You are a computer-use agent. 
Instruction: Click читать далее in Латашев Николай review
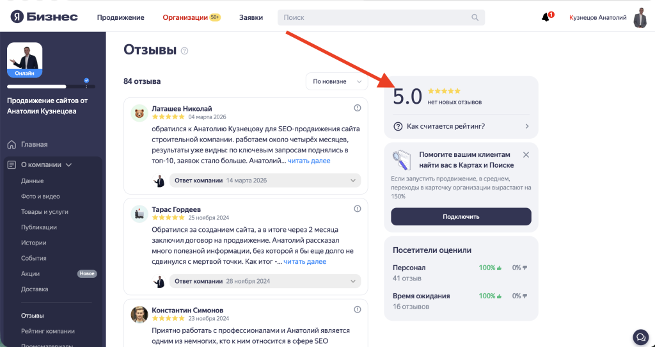[x=309, y=161]
